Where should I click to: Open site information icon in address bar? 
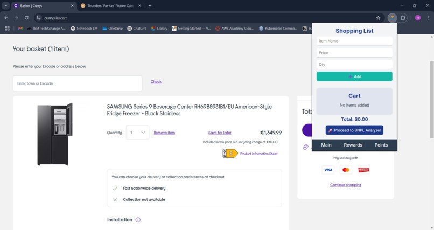39,18
